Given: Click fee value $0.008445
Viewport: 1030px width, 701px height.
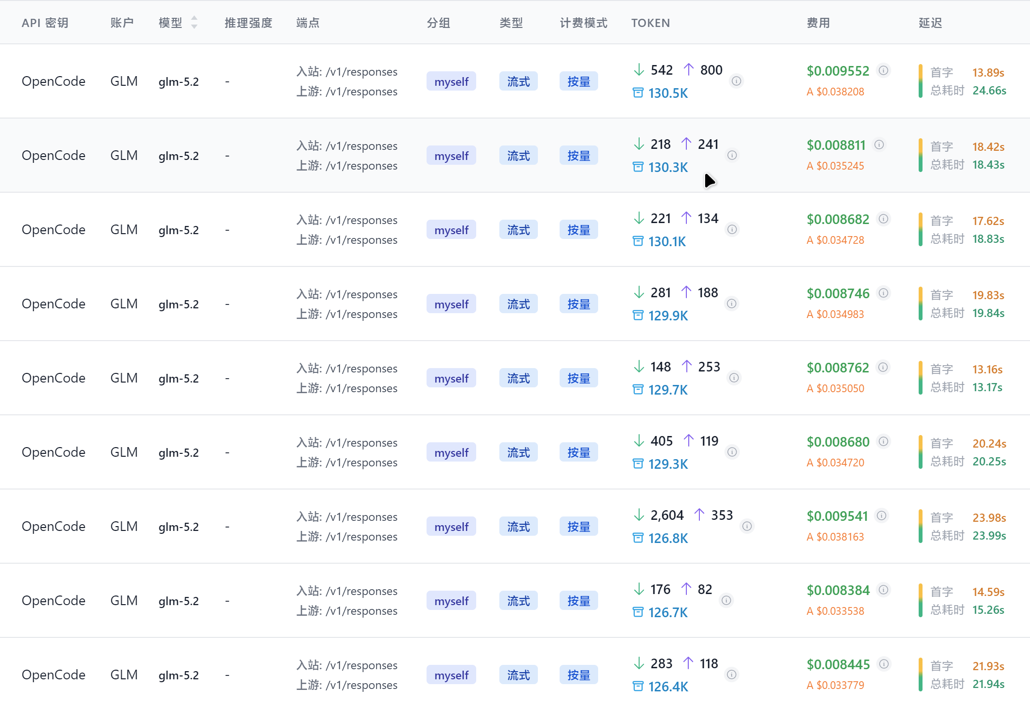Looking at the screenshot, I should point(838,664).
